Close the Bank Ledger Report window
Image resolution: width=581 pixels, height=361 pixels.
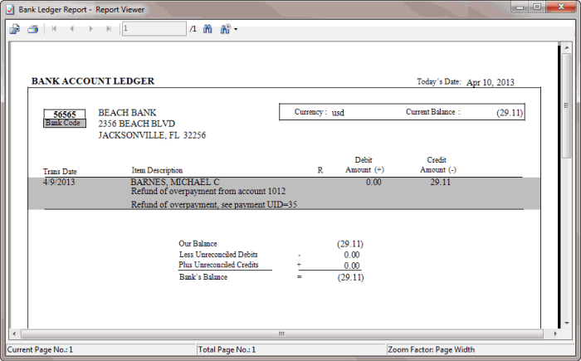pos(562,8)
